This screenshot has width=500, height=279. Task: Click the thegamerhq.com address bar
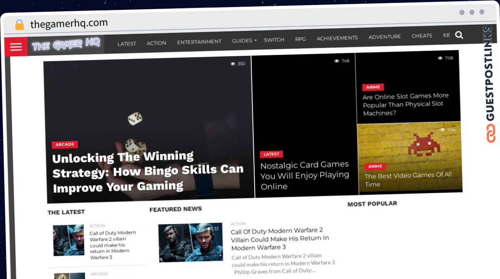pos(69,24)
